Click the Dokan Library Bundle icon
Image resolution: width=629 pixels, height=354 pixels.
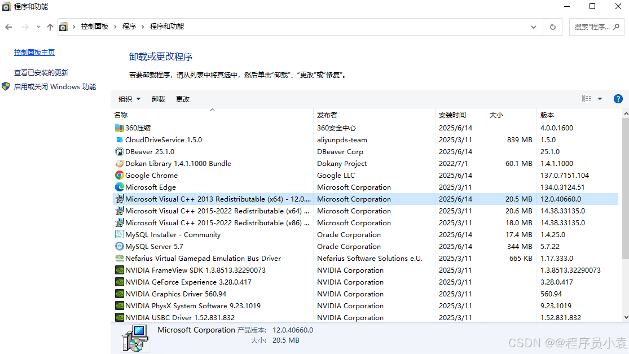[x=119, y=163]
